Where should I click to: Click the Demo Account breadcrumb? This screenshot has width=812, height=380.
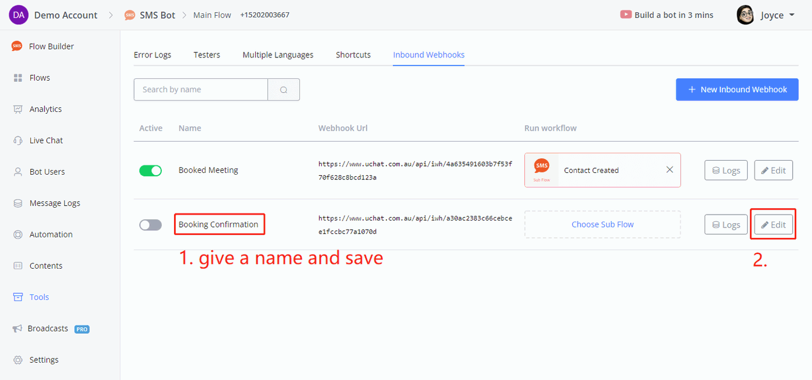point(66,15)
